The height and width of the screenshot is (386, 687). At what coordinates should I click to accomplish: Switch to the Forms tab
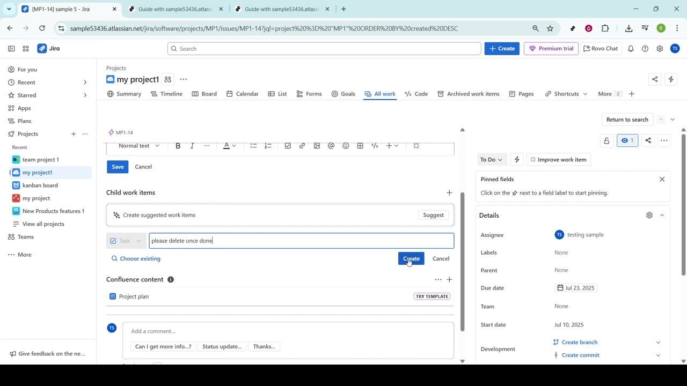pos(309,94)
